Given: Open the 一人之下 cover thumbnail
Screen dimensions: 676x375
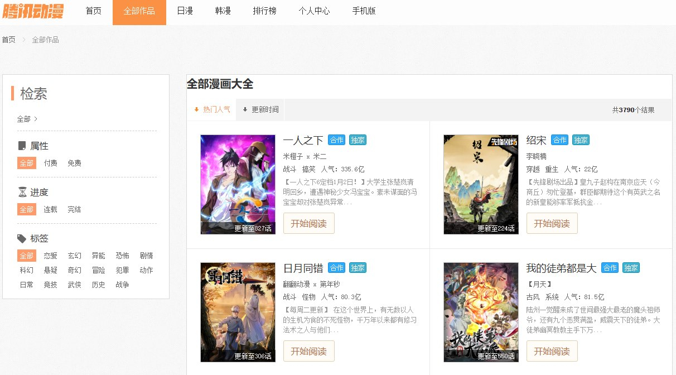Looking at the screenshot, I should point(238,184).
